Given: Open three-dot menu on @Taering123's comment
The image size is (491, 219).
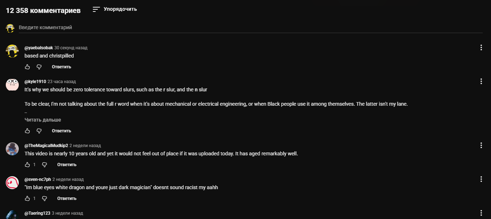Looking at the screenshot, I should click(x=481, y=213).
